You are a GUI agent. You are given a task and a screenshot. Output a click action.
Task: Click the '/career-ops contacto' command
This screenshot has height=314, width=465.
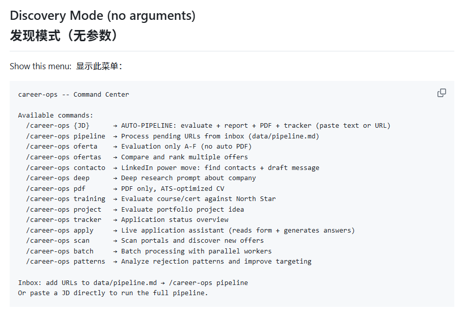pyautogui.click(x=66, y=167)
